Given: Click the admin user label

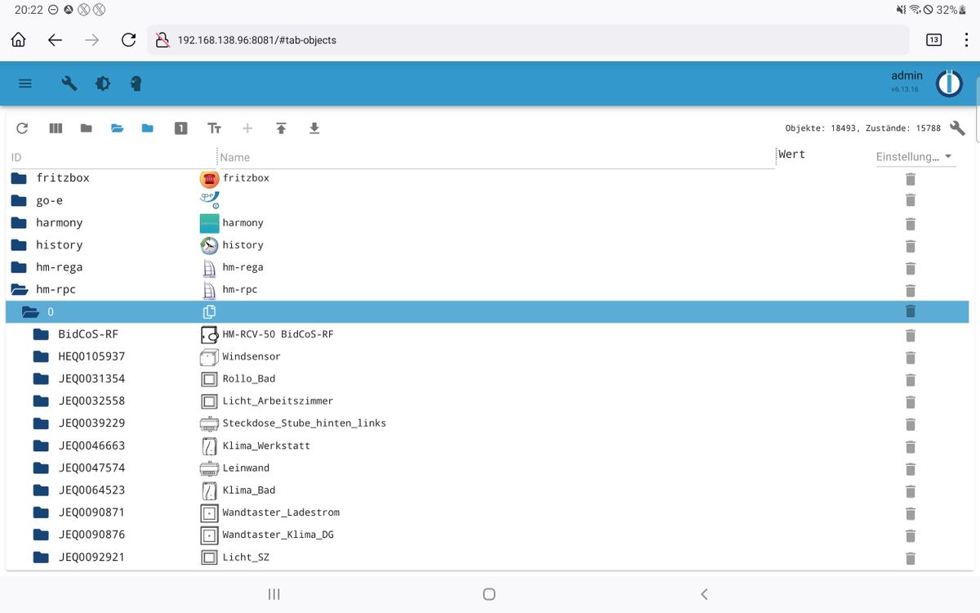Looking at the screenshot, I should coord(906,75).
